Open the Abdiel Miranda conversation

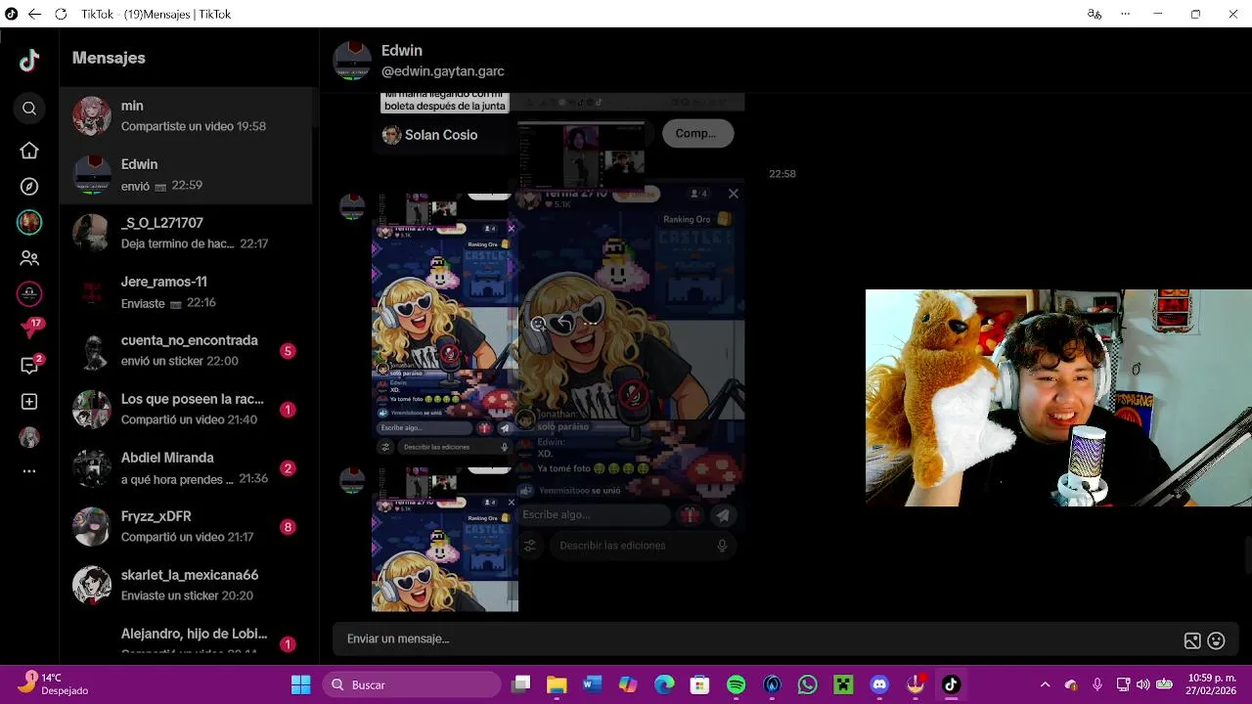click(x=186, y=467)
